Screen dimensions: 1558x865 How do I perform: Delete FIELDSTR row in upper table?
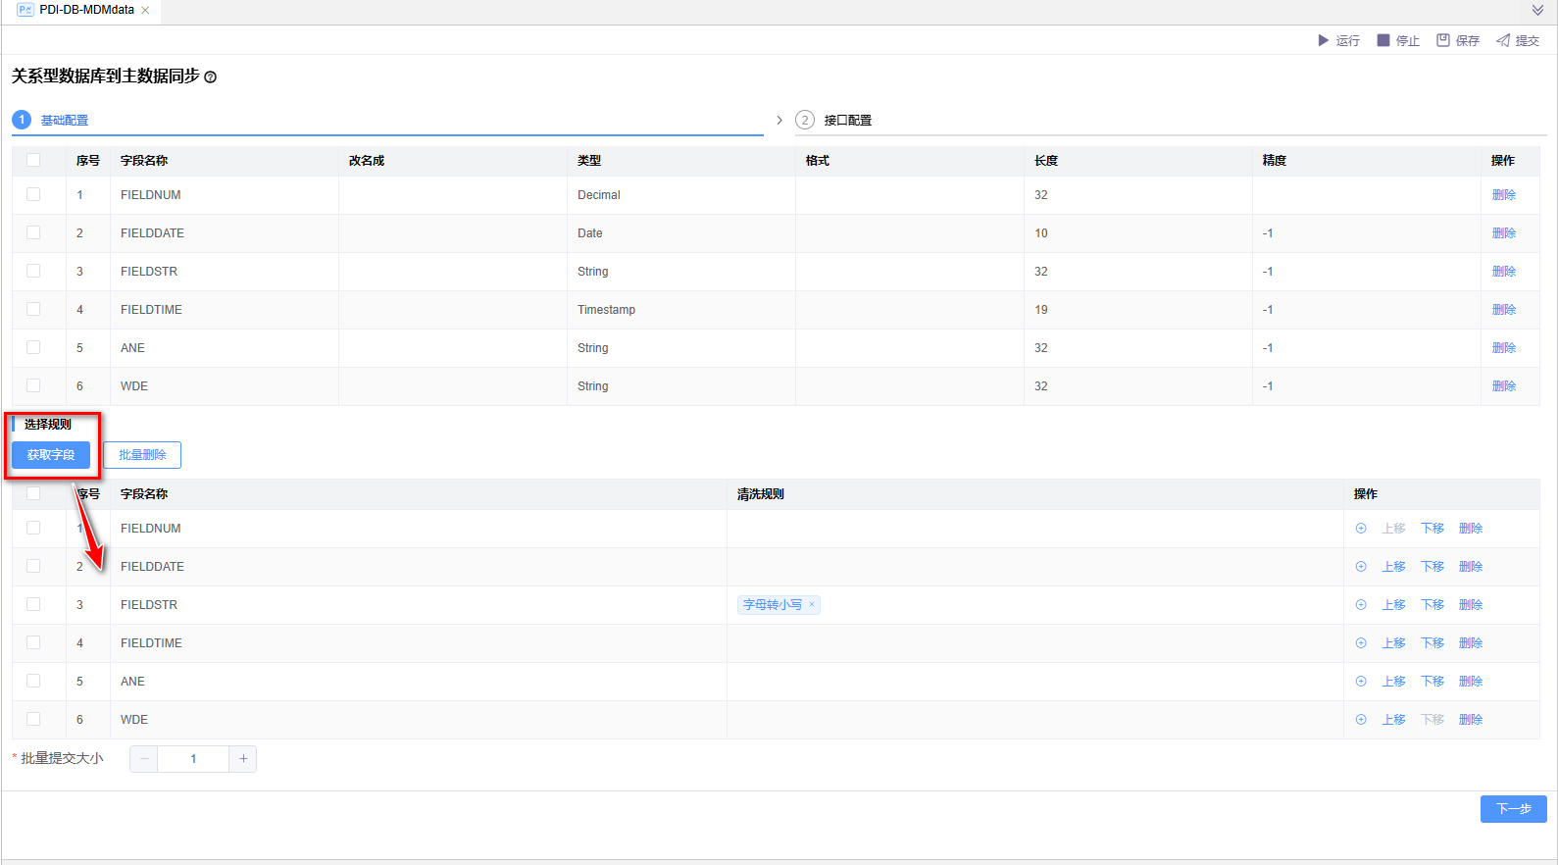[1503, 272]
